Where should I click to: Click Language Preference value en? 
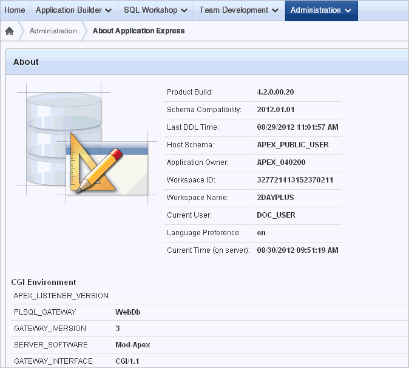pos(261,233)
